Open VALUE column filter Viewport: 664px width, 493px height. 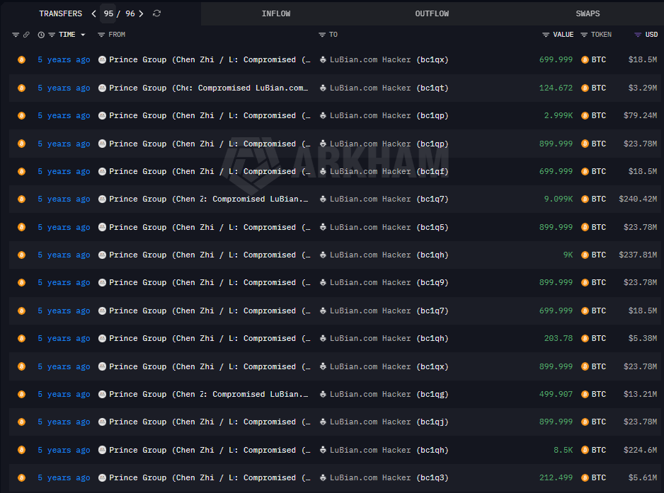[546, 35]
